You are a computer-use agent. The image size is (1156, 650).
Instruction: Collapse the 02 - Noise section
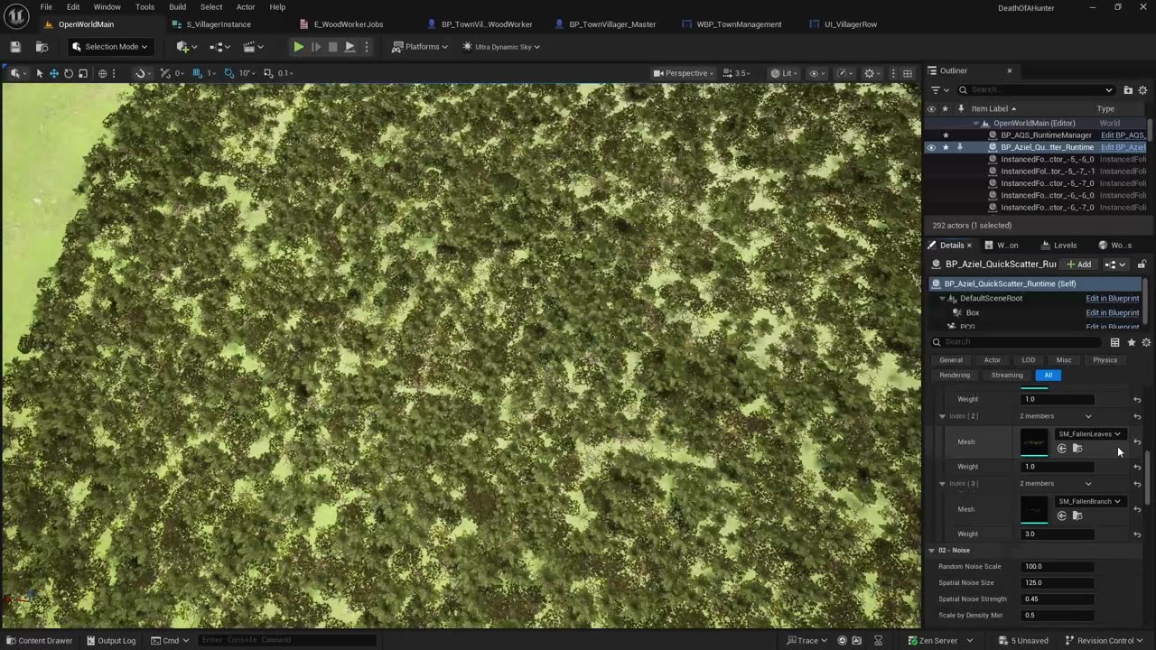tap(931, 551)
